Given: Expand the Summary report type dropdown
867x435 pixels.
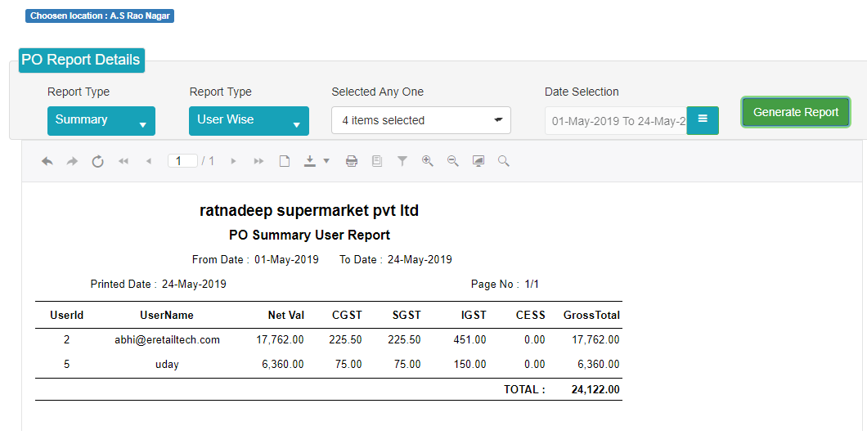Looking at the screenshot, I should (101, 121).
